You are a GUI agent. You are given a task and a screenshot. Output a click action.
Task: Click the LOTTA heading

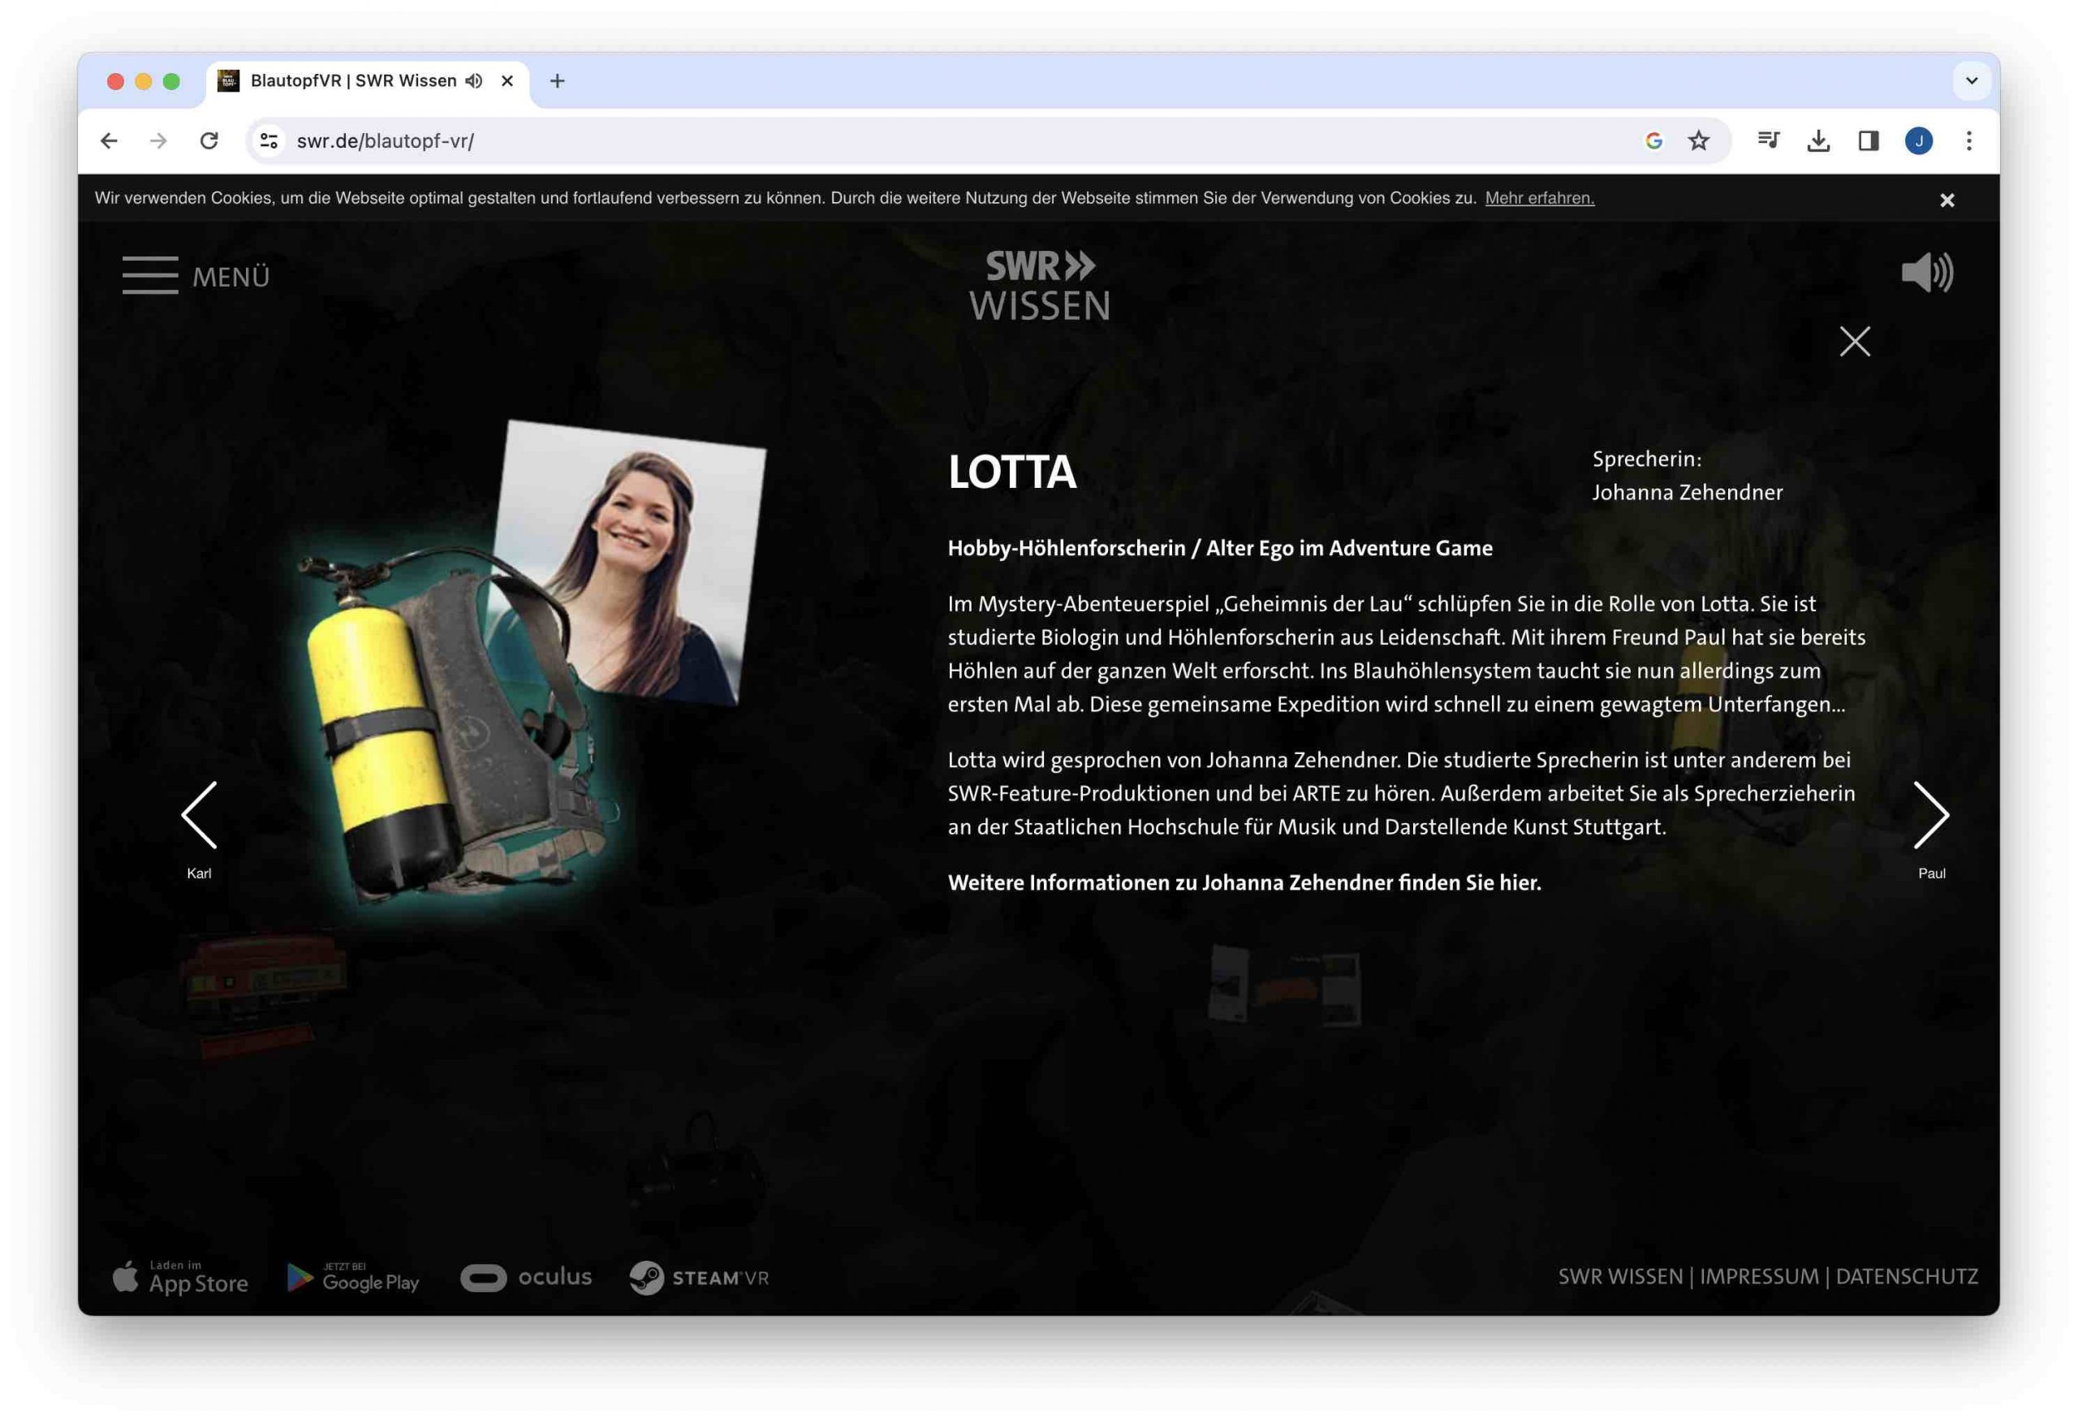pos(1011,471)
